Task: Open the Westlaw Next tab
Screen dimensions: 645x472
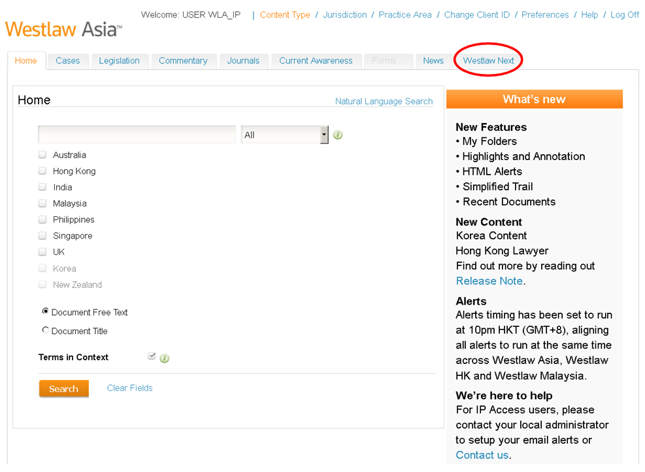Action: [x=488, y=61]
